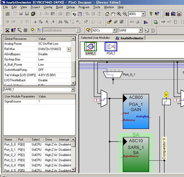Click the yellow 0 comparator bus marker
This screenshot has height=177, width=184.
click(166, 95)
